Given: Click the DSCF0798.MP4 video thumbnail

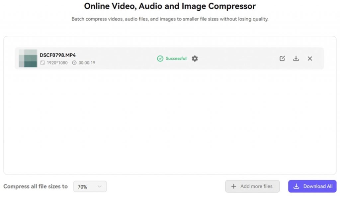Looking at the screenshot, I should point(28,59).
